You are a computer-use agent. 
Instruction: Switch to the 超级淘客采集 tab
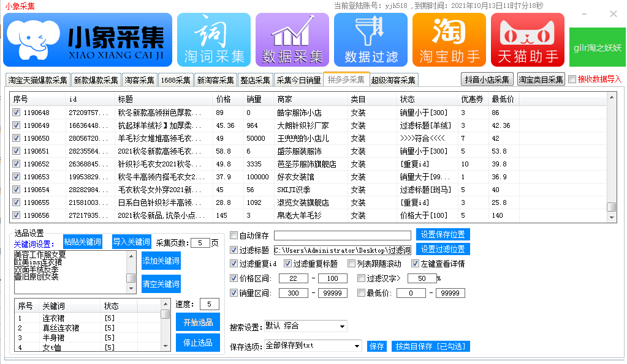point(393,80)
